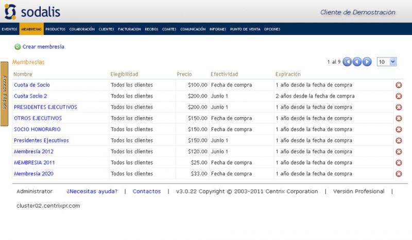Delete the Membresía 2020 row
Image resolution: width=412 pixels, height=240 pixels.
(399, 174)
